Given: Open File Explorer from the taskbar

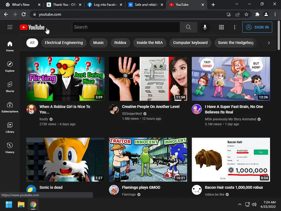Looking at the screenshot, I should 21,204.
